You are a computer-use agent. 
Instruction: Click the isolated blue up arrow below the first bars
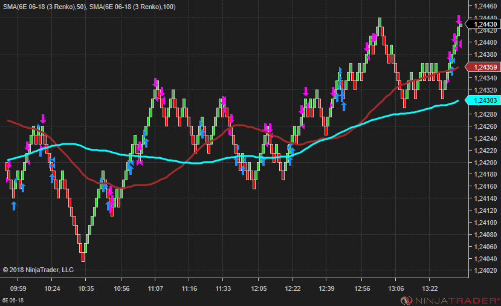(x=14, y=206)
